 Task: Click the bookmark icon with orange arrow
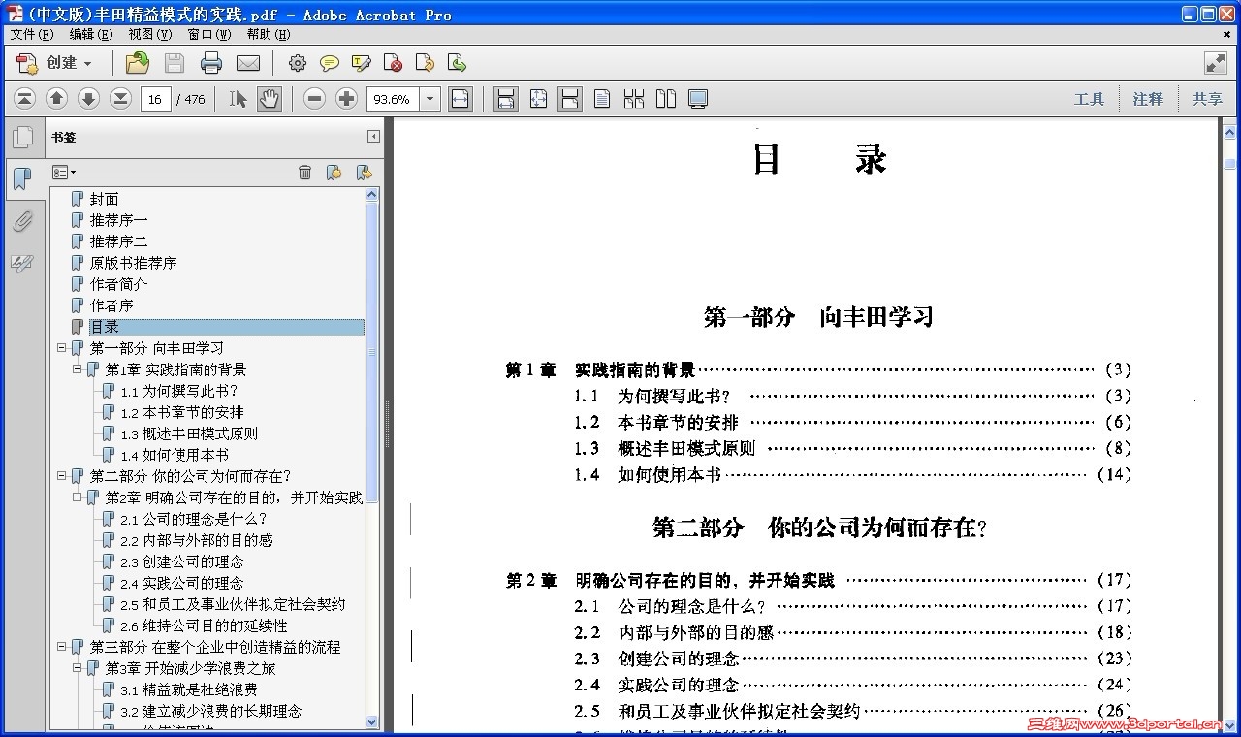[364, 173]
